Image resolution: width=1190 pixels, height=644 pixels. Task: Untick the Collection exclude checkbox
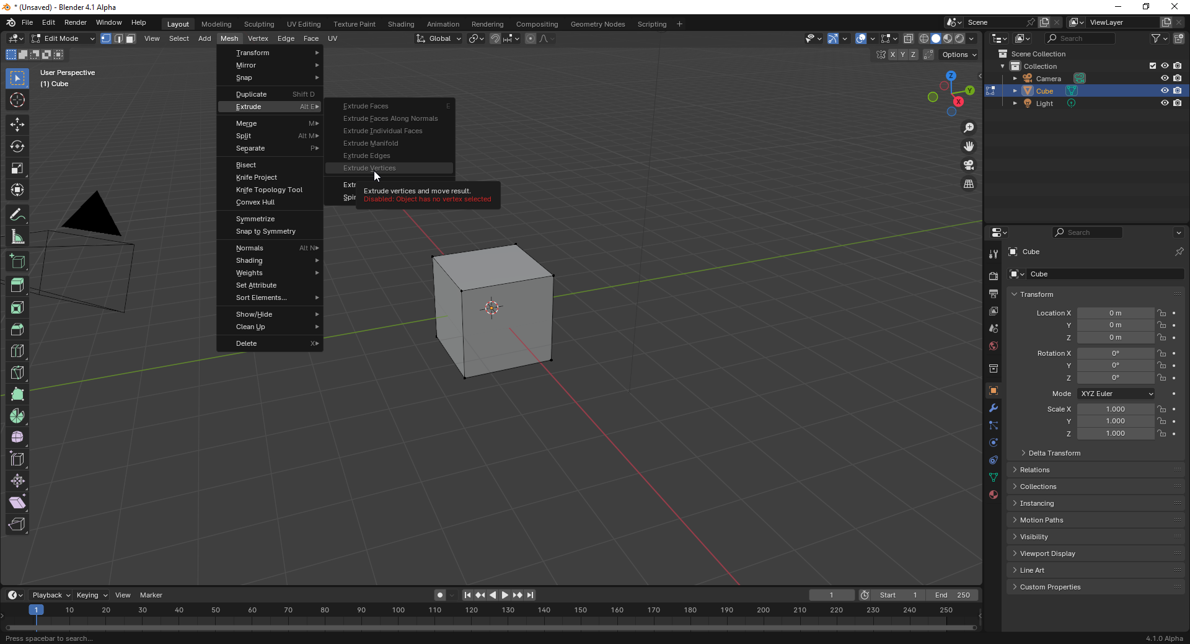[1153, 66]
